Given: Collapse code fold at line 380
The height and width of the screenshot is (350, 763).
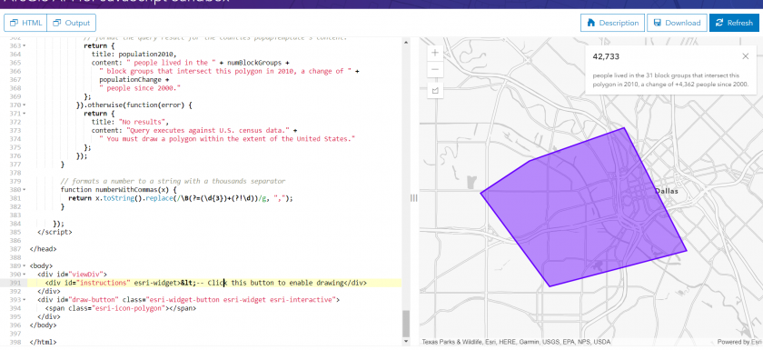Looking at the screenshot, I should tap(25, 190).
